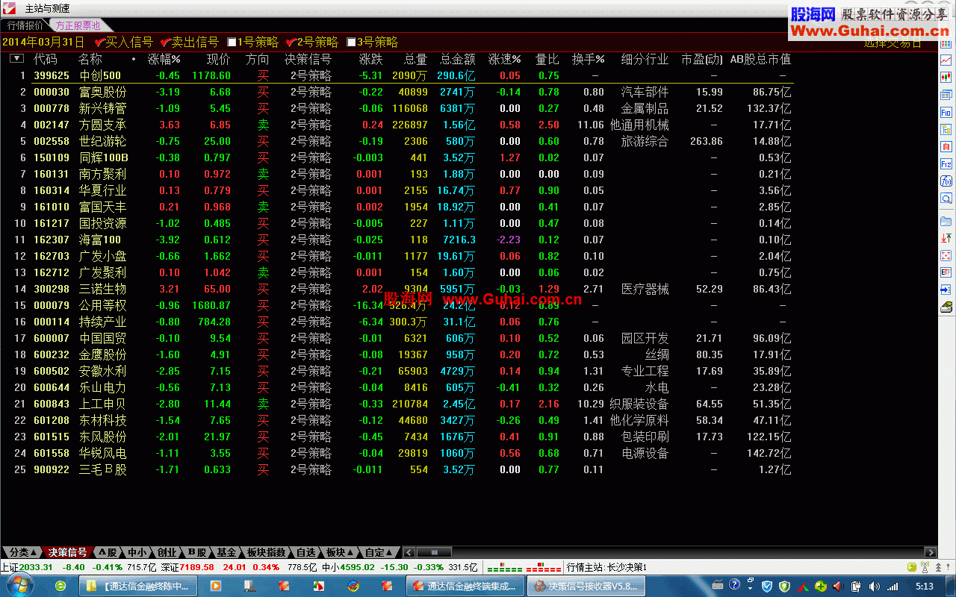Screen dimensions: 956x597
Task: Open the folder icon in right sidebar
Action: click(x=946, y=221)
